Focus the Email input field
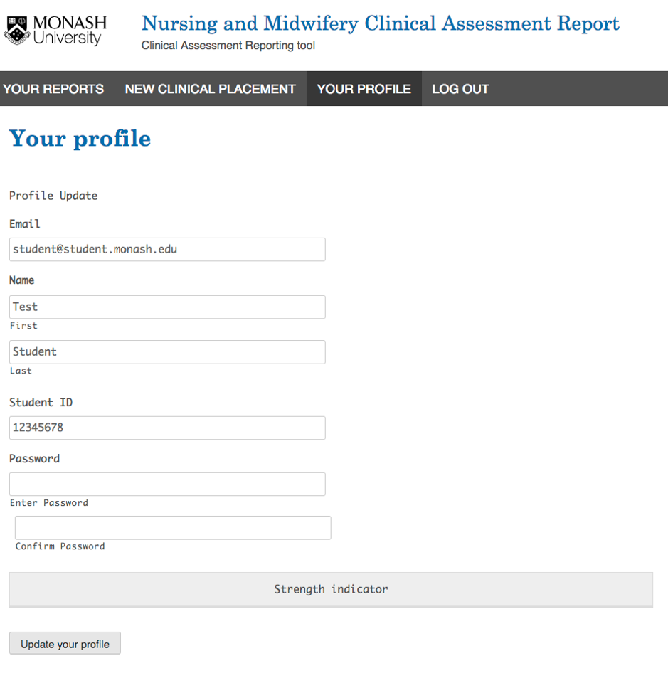Viewport: 668px width, 683px height. tap(167, 249)
